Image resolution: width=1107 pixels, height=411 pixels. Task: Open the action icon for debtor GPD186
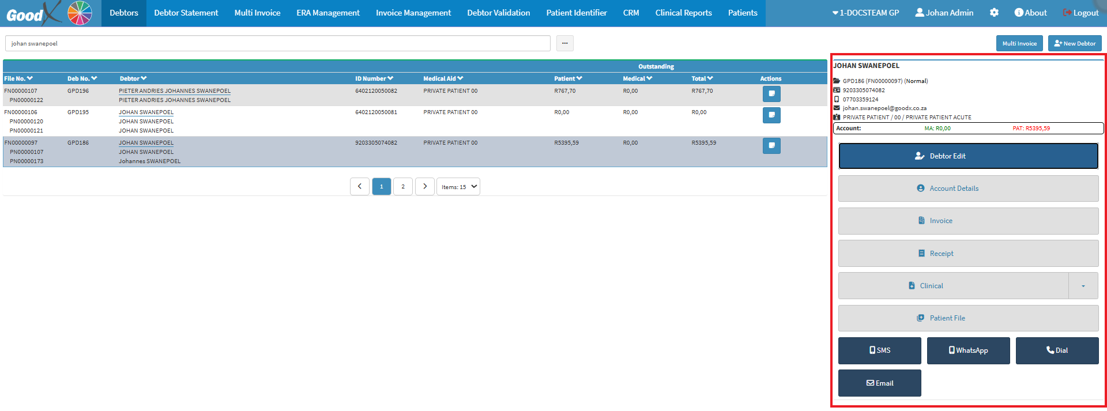(x=771, y=146)
